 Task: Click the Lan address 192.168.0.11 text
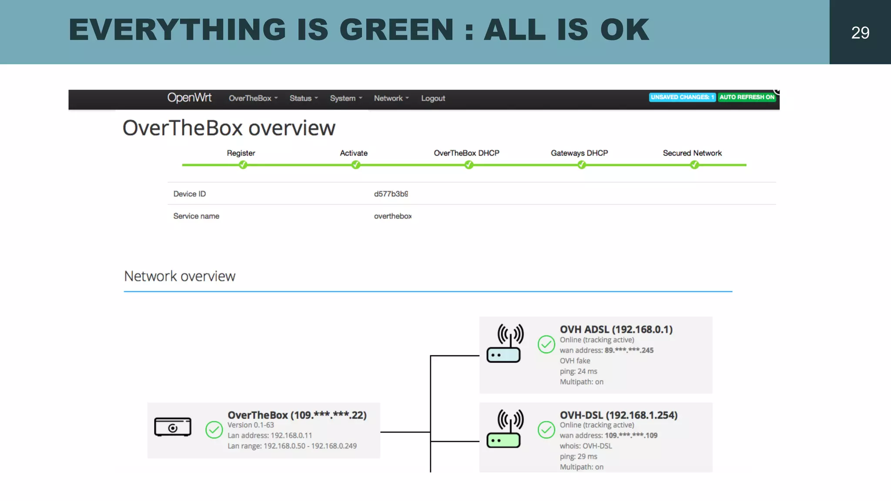[x=270, y=435]
